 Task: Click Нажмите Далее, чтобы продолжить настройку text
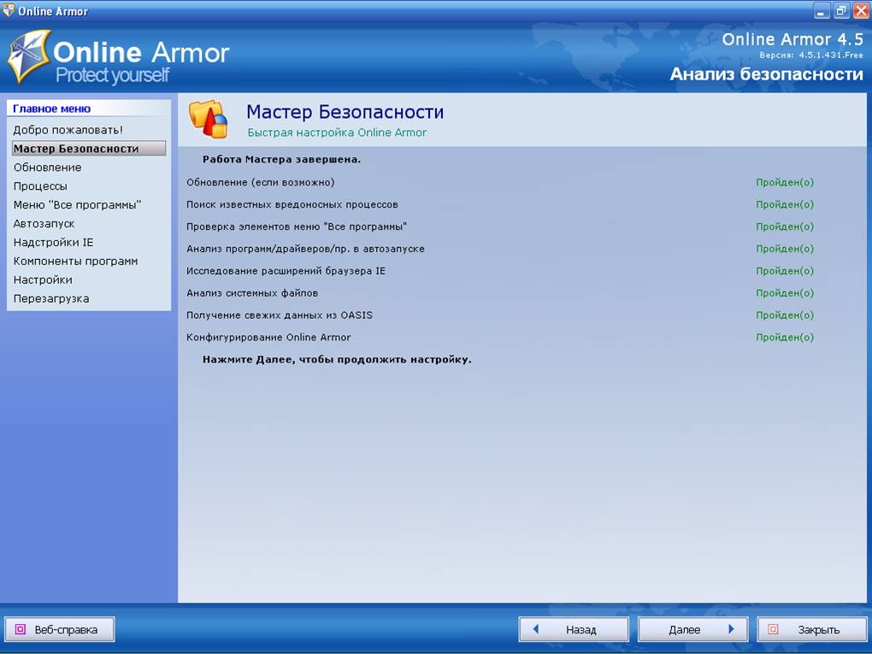337,360
